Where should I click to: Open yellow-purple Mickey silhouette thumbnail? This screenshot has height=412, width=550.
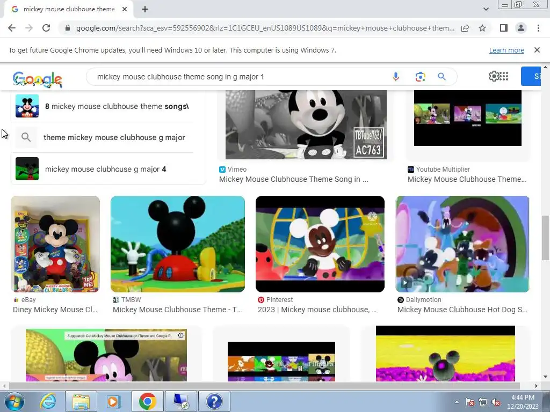tap(445, 354)
